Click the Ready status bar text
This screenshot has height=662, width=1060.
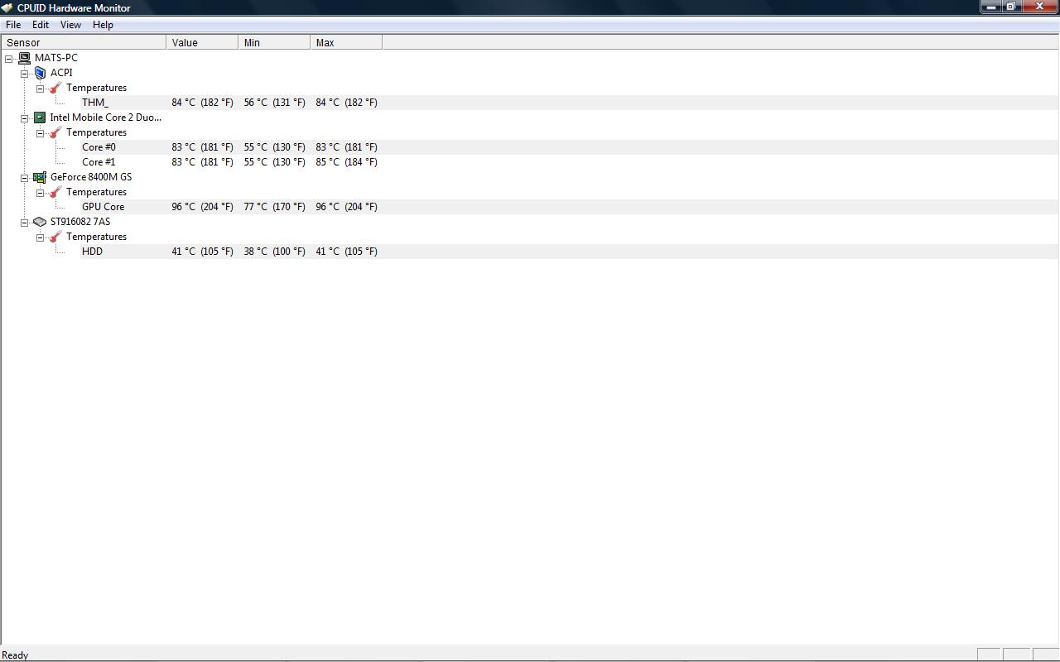coord(16,655)
